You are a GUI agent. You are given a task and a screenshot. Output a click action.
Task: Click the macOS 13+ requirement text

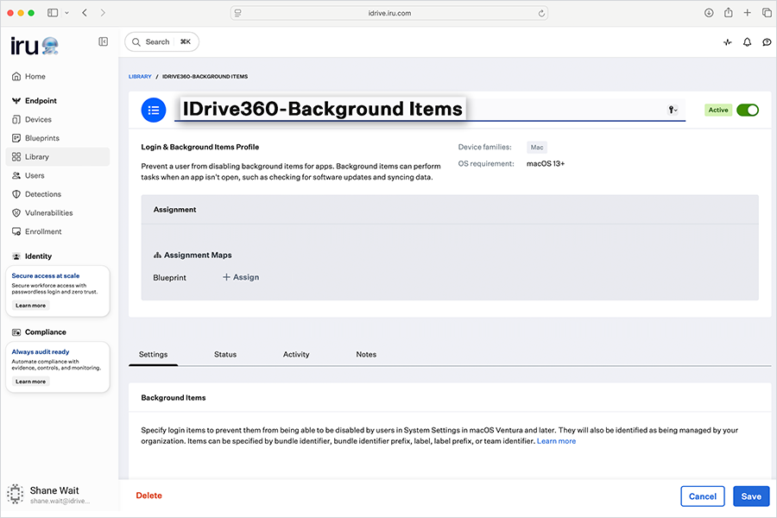point(546,163)
